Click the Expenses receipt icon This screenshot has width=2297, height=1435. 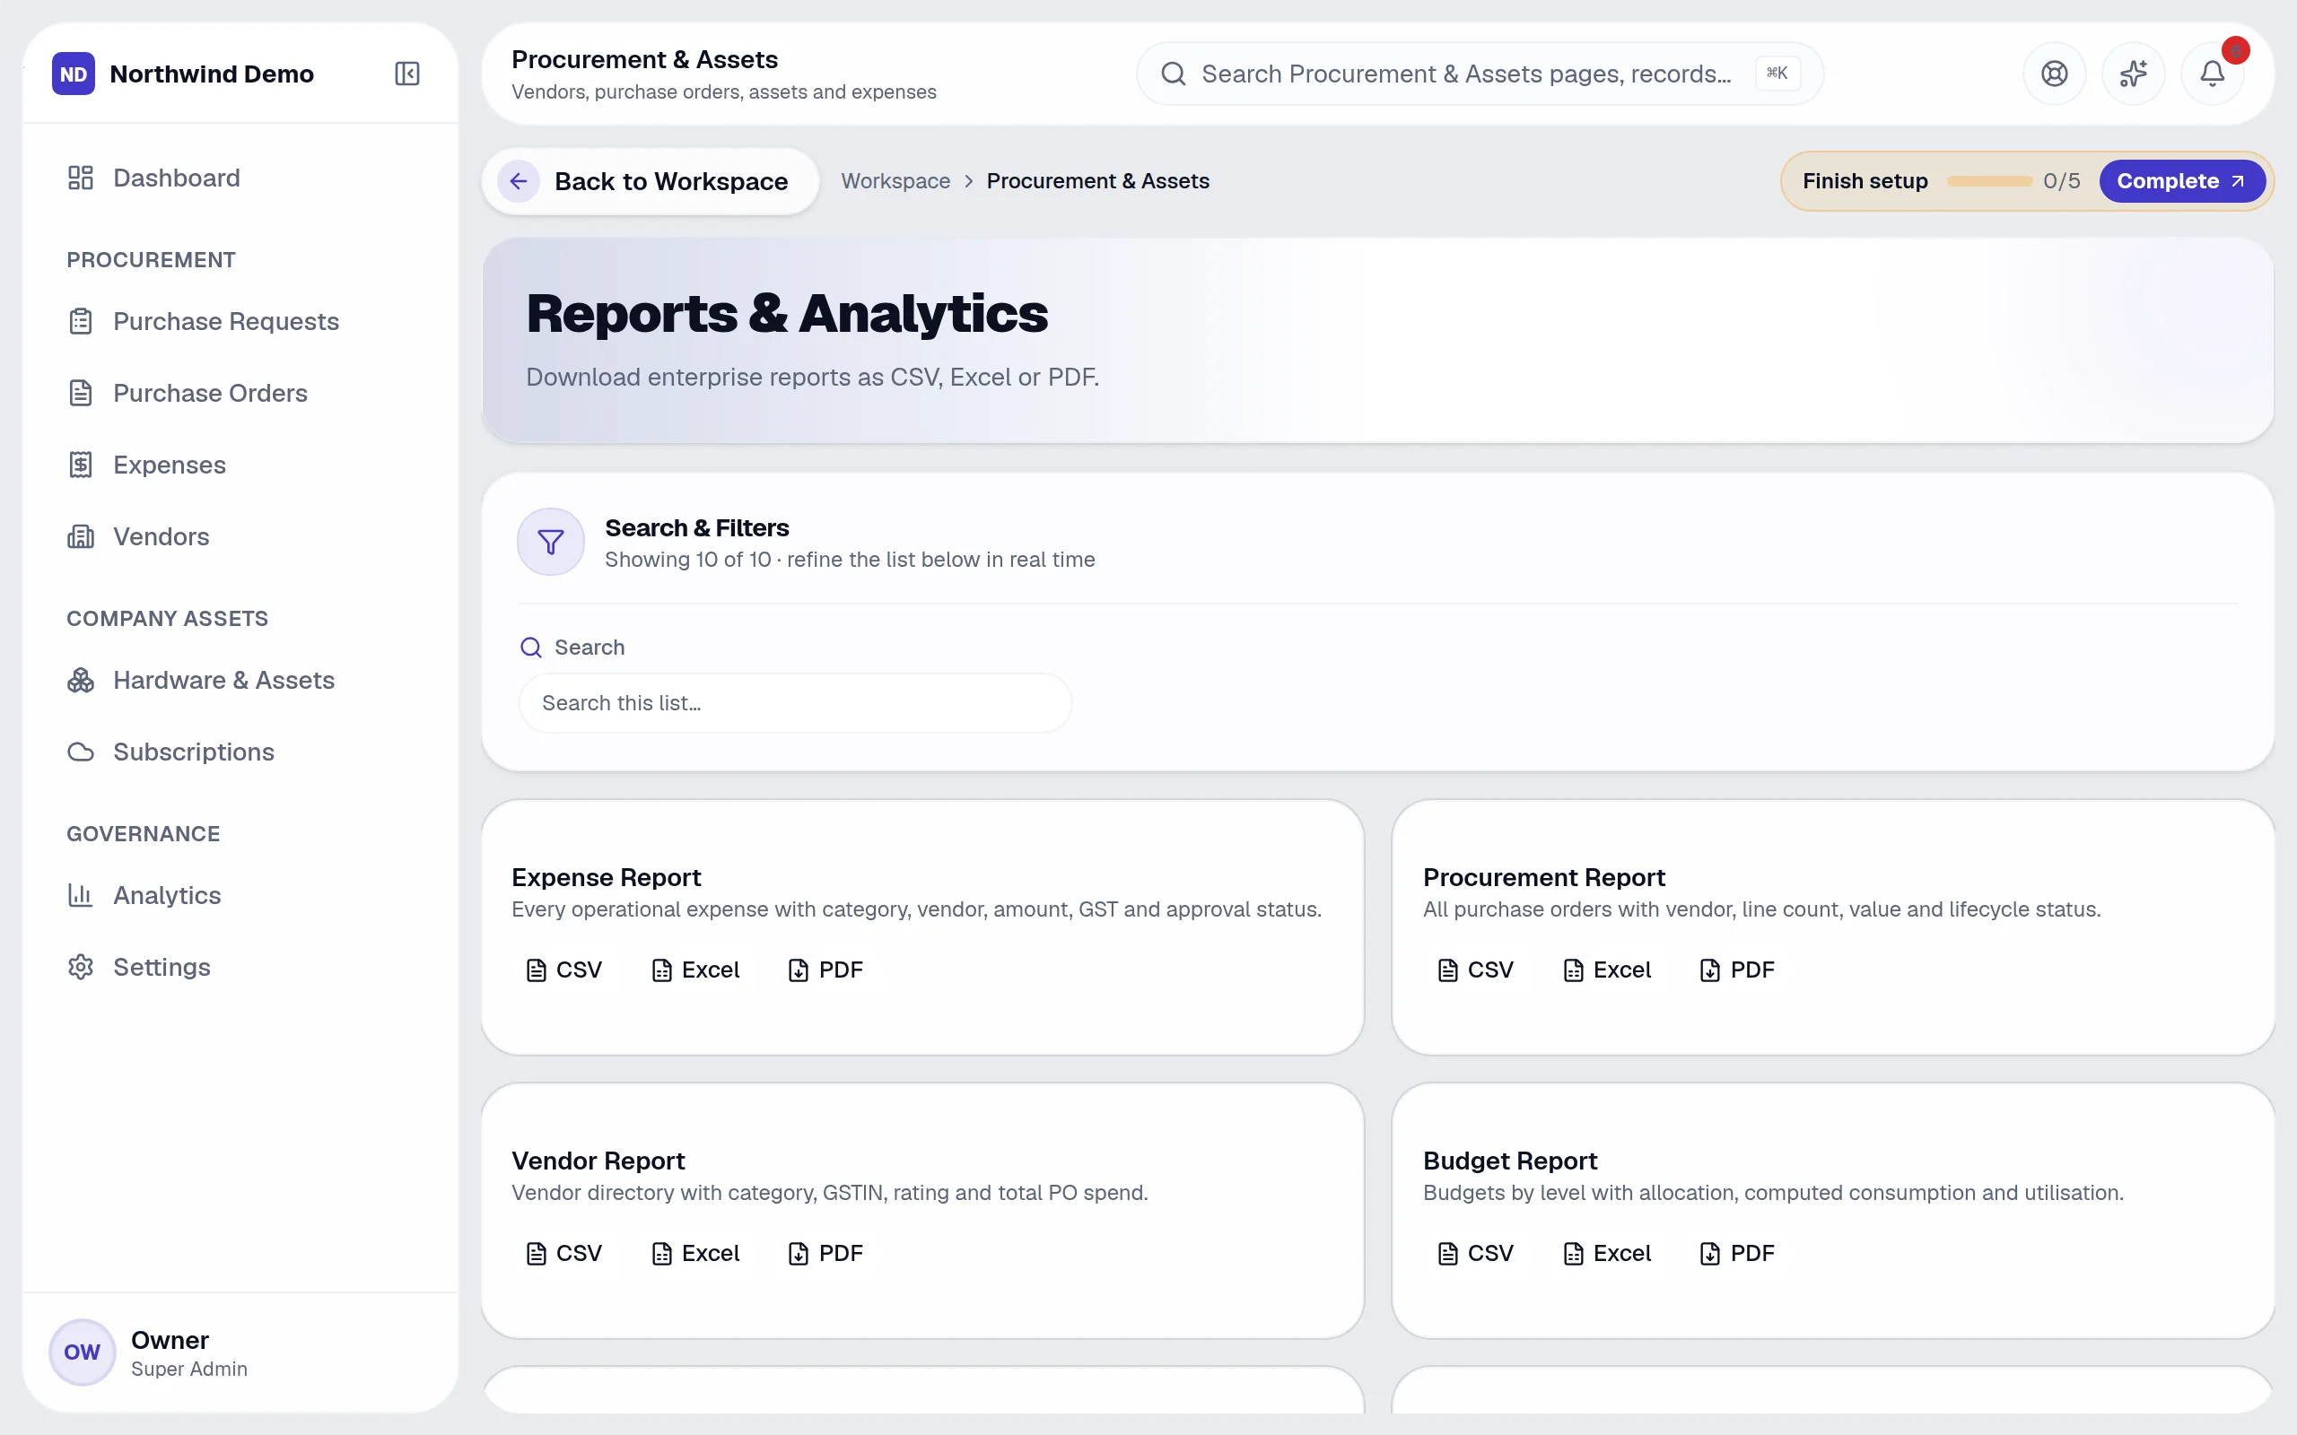pyautogui.click(x=81, y=465)
